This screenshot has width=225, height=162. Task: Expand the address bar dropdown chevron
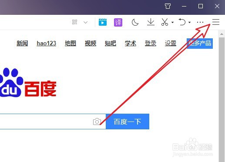point(86,22)
